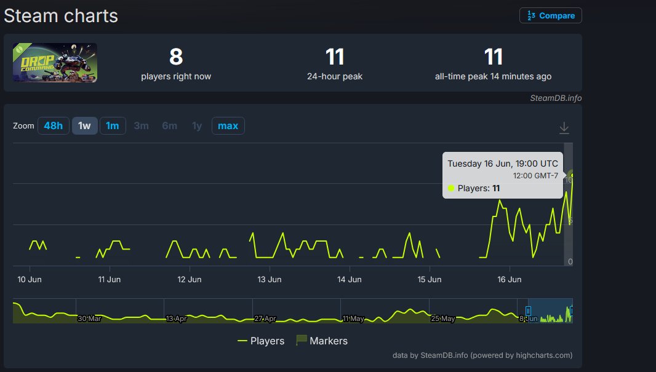The height and width of the screenshot is (372, 656).
Task: Click the 12 Jun axis label
Action: [x=190, y=279]
